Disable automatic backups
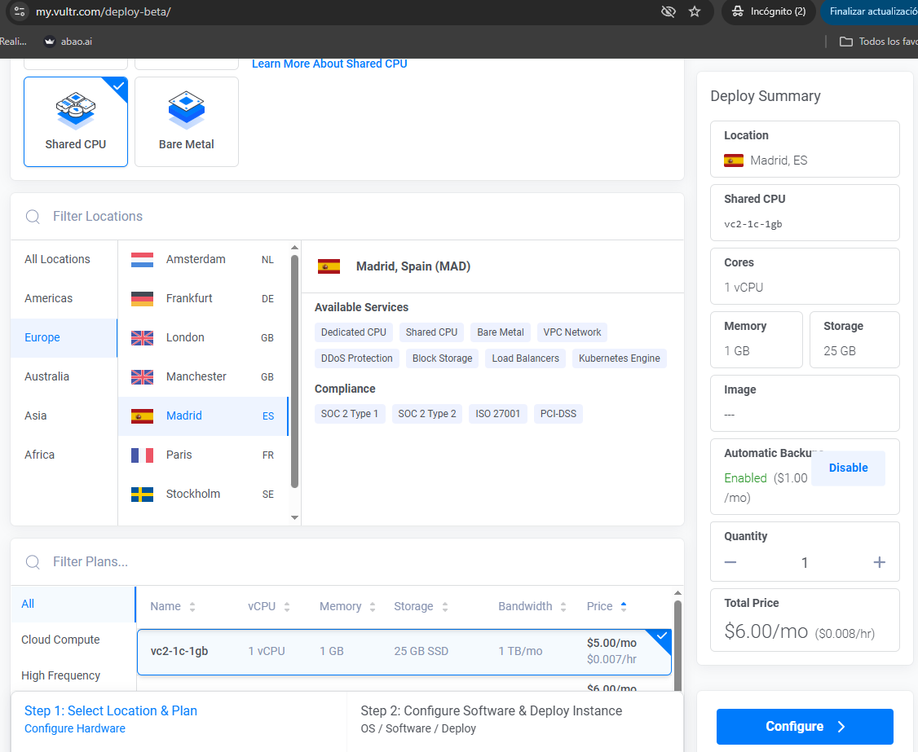 tap(848, 468)
